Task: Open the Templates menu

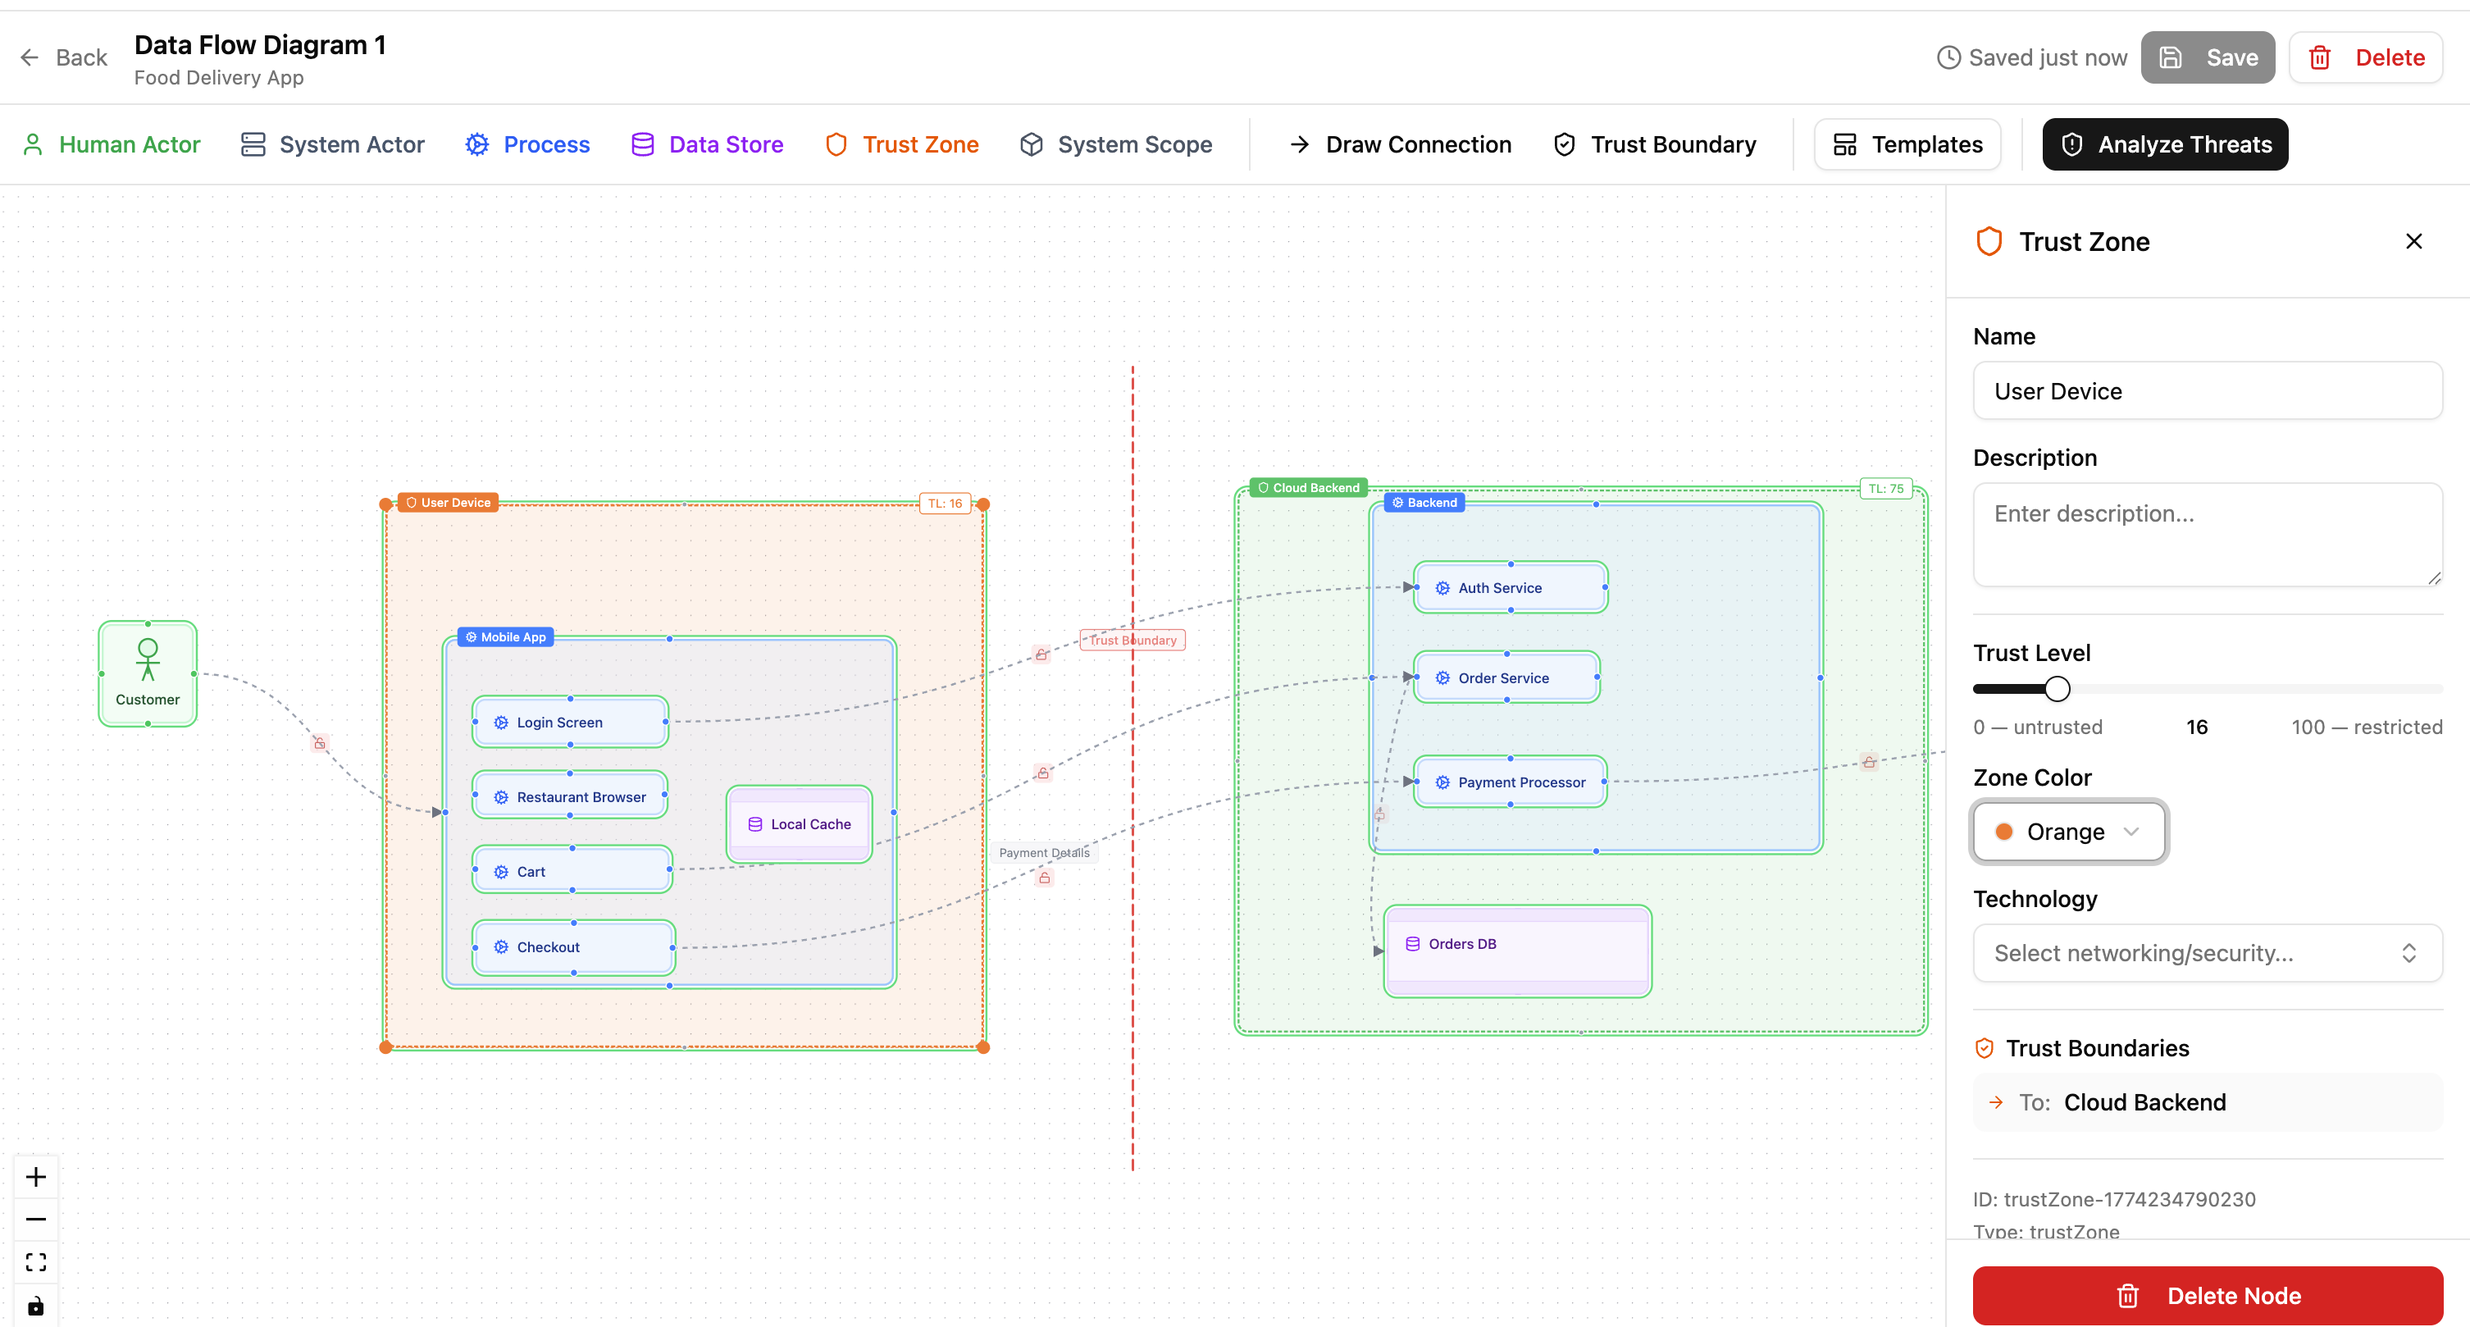Action: (1906, 144)
